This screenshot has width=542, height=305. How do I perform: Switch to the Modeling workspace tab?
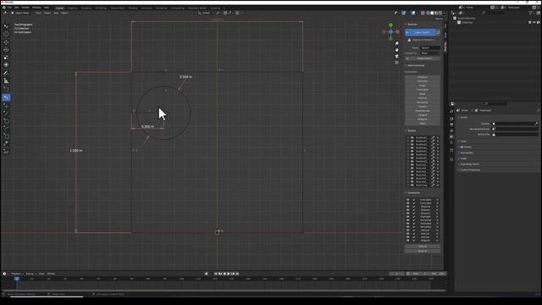(72, 8)
